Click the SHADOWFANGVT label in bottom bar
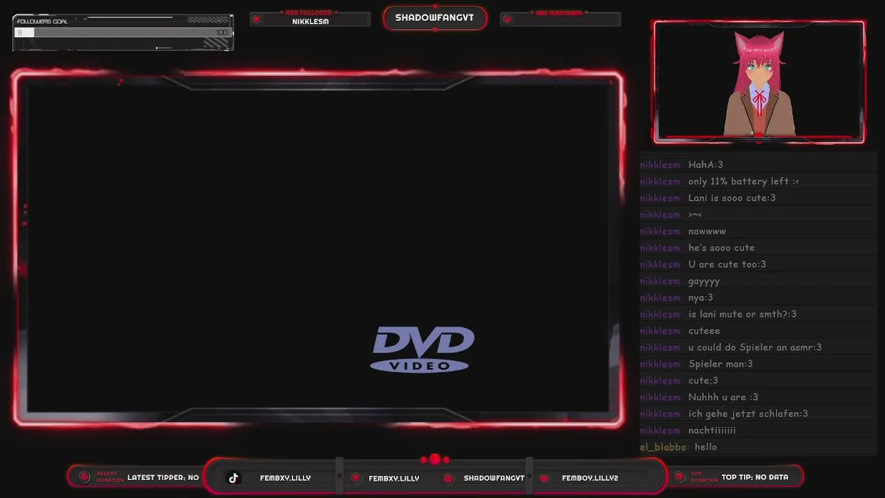This screenshot has height=498, width=885. pyautogui.click(x=494, y=478)
